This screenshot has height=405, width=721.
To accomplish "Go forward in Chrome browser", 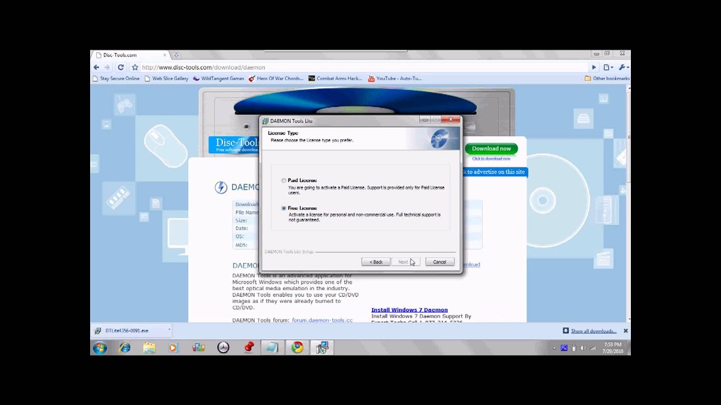I will (x=107, y=67).
